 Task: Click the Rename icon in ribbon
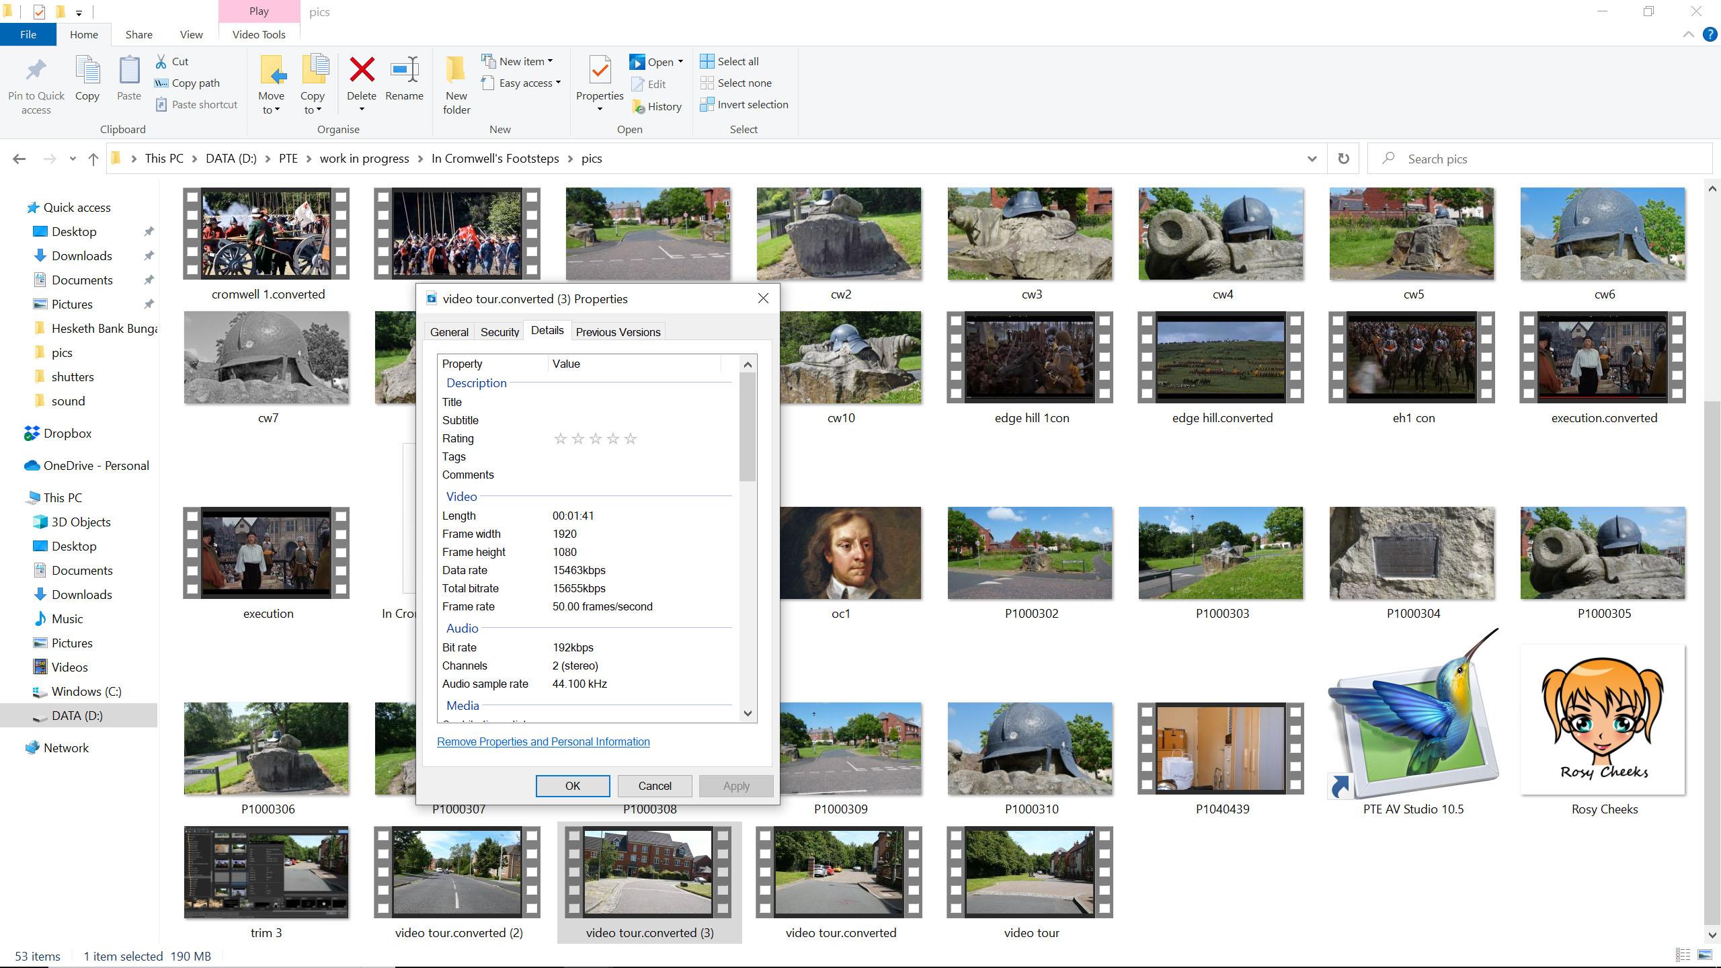(x=404, y=70)
